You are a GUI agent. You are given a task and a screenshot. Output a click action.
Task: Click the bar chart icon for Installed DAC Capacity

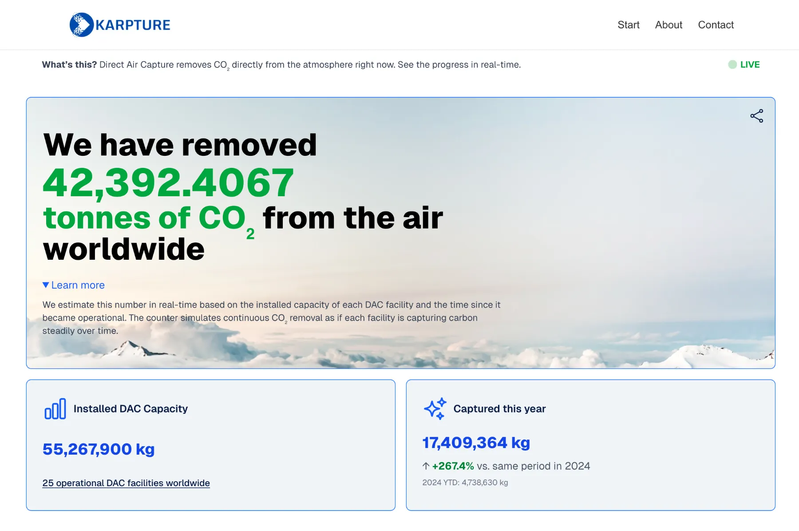click(55, 408)
